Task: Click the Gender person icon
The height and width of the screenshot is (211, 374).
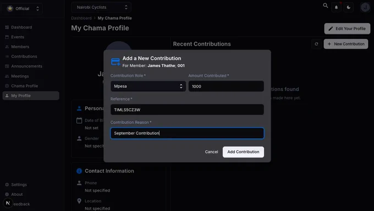Action: [79, 139]
